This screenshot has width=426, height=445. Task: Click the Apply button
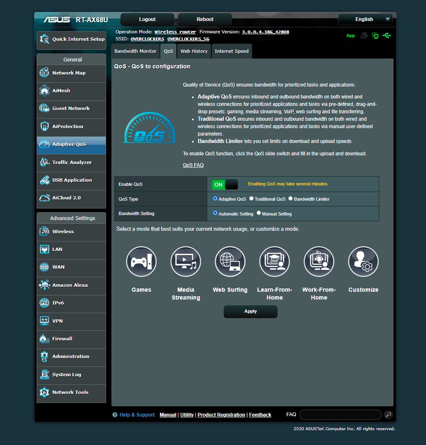click(x=250, y=311)
